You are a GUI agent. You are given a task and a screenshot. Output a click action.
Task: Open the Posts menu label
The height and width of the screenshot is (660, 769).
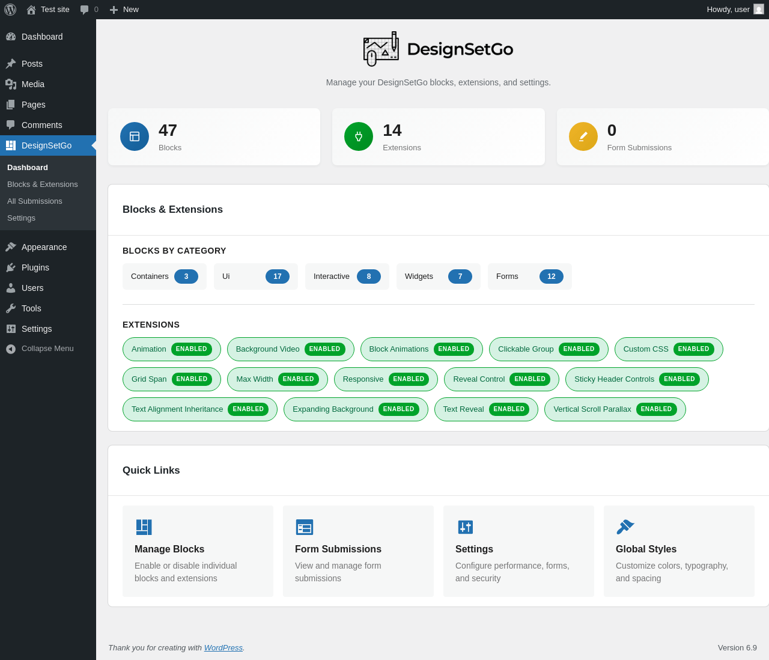pos(32,64)
